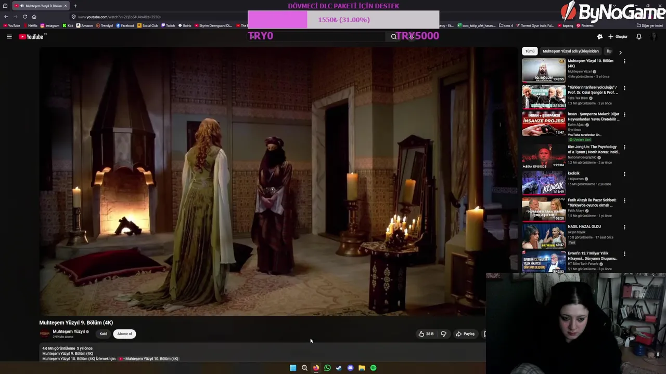
Task: Open İnsan - Şempanze Melezi video thumbnail
Action: coord(544,124)
